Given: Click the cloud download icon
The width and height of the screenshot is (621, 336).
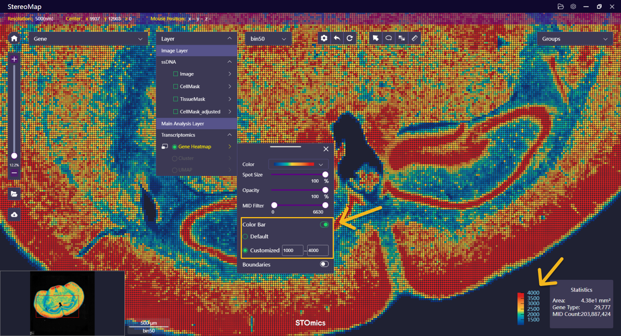Looking at the screenshot, I should [14, 215].
